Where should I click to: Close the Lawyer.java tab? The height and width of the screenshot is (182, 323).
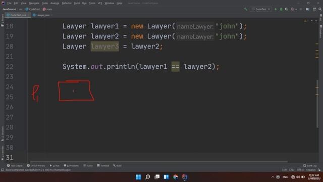tap(52, 15)
